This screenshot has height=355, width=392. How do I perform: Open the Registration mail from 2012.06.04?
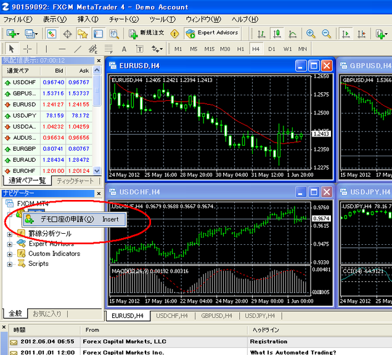200,341
